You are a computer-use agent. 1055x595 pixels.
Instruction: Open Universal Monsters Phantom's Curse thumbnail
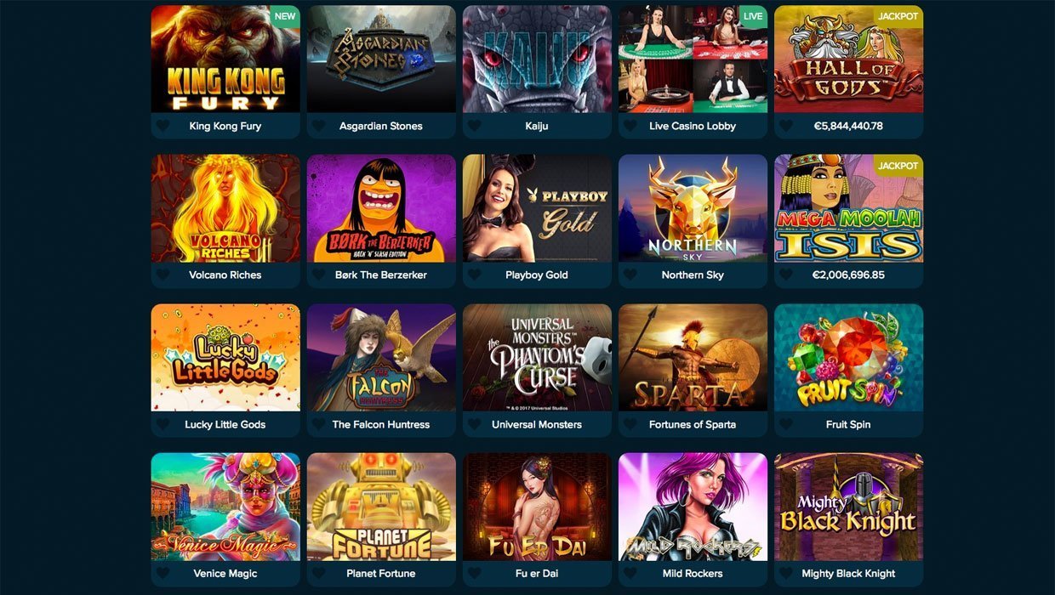537,358
